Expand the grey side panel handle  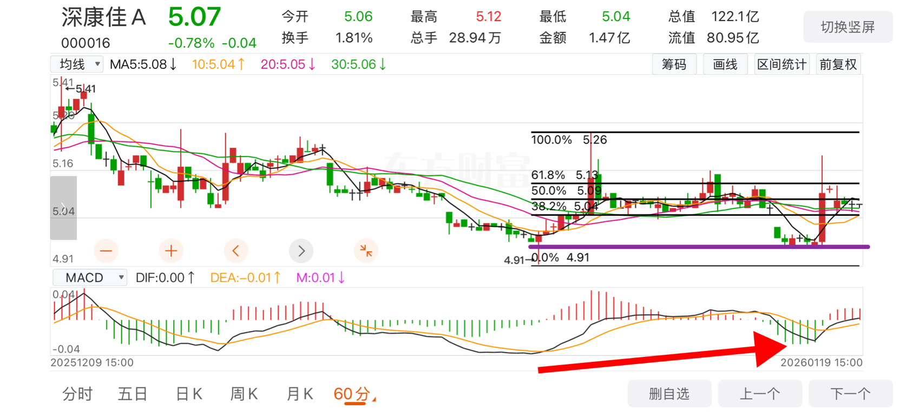coord(63,208)
